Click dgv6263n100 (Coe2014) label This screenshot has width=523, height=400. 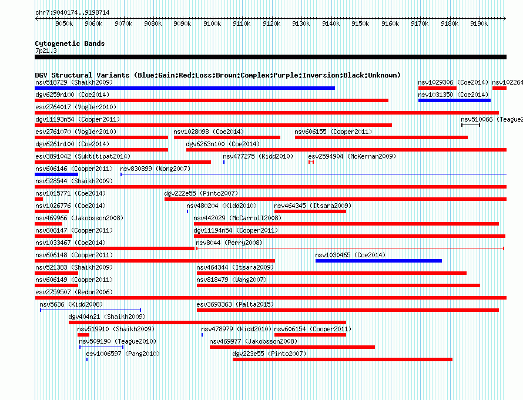[223, 144]
